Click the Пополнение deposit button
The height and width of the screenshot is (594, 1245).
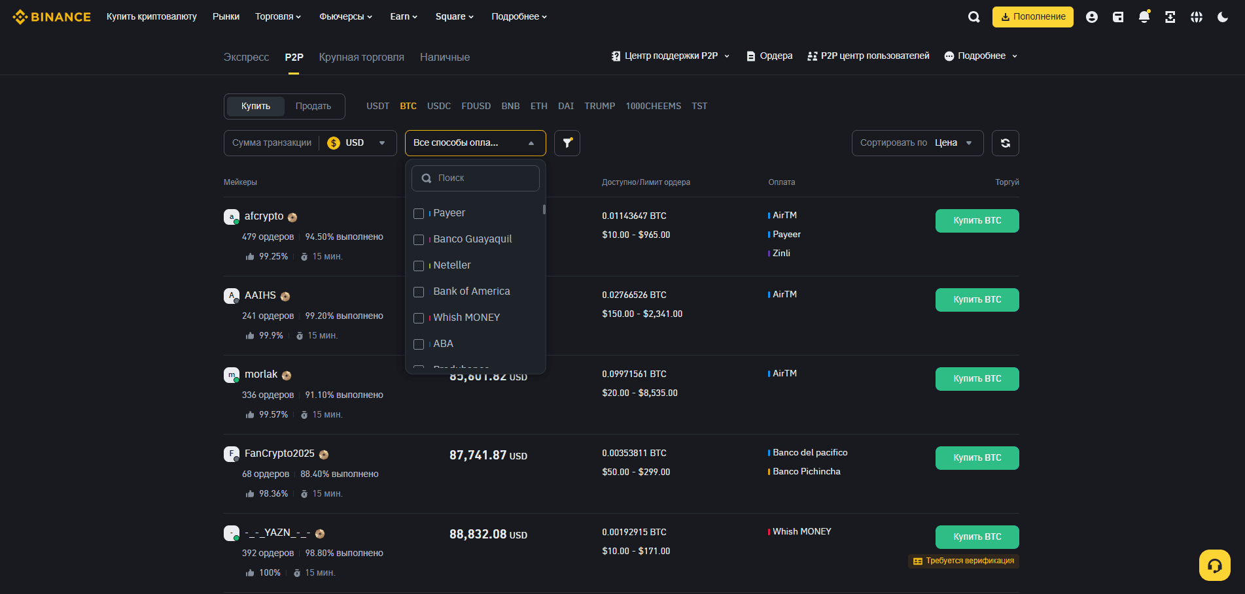1032,17
